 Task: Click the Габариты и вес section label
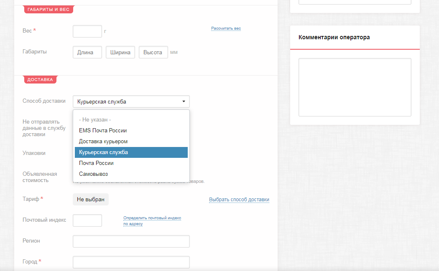(x=48, y=9)
